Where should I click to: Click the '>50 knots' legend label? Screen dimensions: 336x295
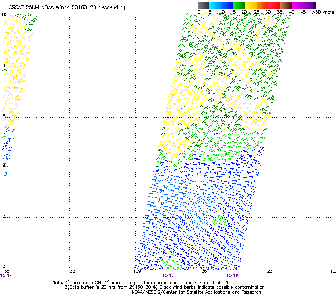point(323,12)
